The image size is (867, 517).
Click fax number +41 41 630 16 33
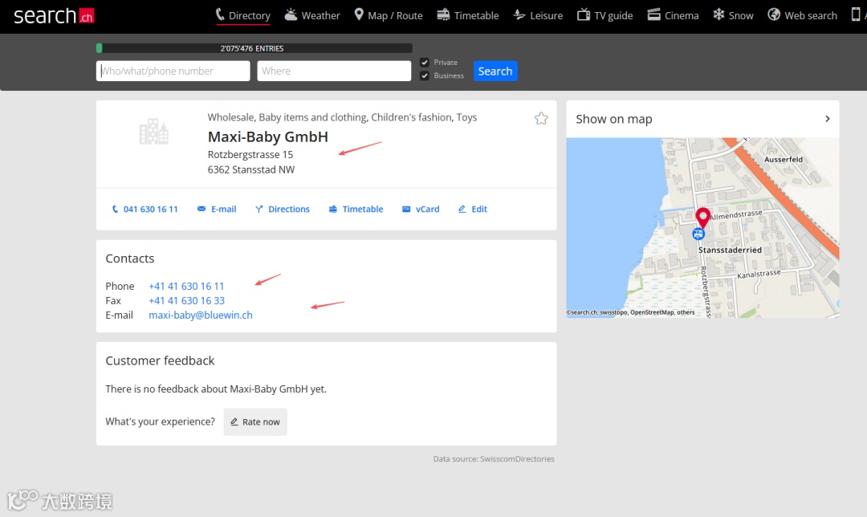(186, 300)
